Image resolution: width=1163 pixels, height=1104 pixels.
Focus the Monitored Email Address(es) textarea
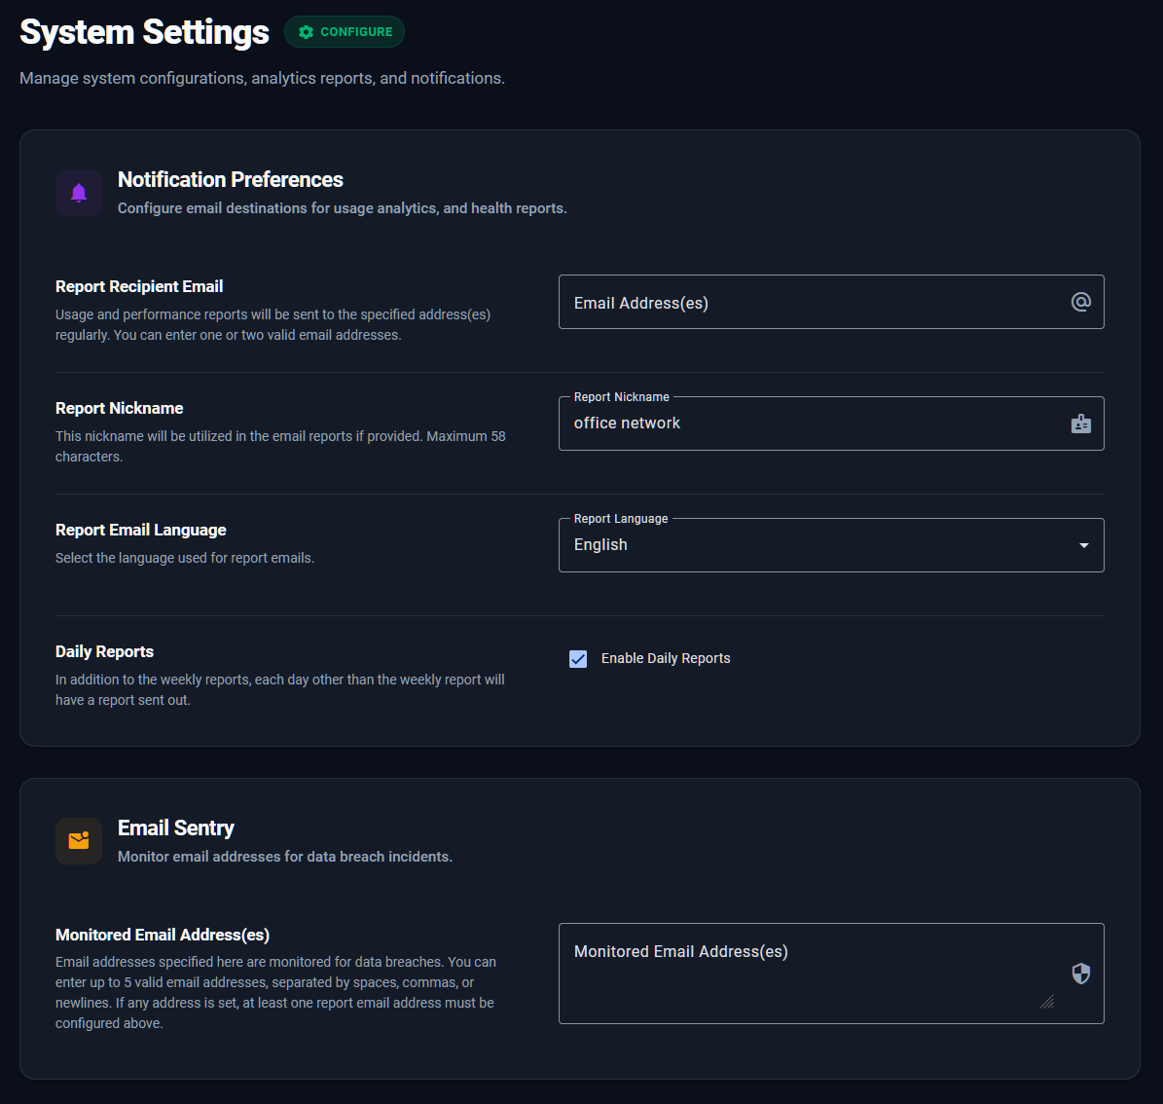pos(831,974)
